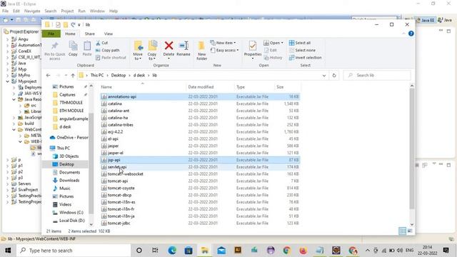The width and height of the screenshot is (457, 257).
Task: Click Copy path in Clipboard group
Action: [108, 50]
